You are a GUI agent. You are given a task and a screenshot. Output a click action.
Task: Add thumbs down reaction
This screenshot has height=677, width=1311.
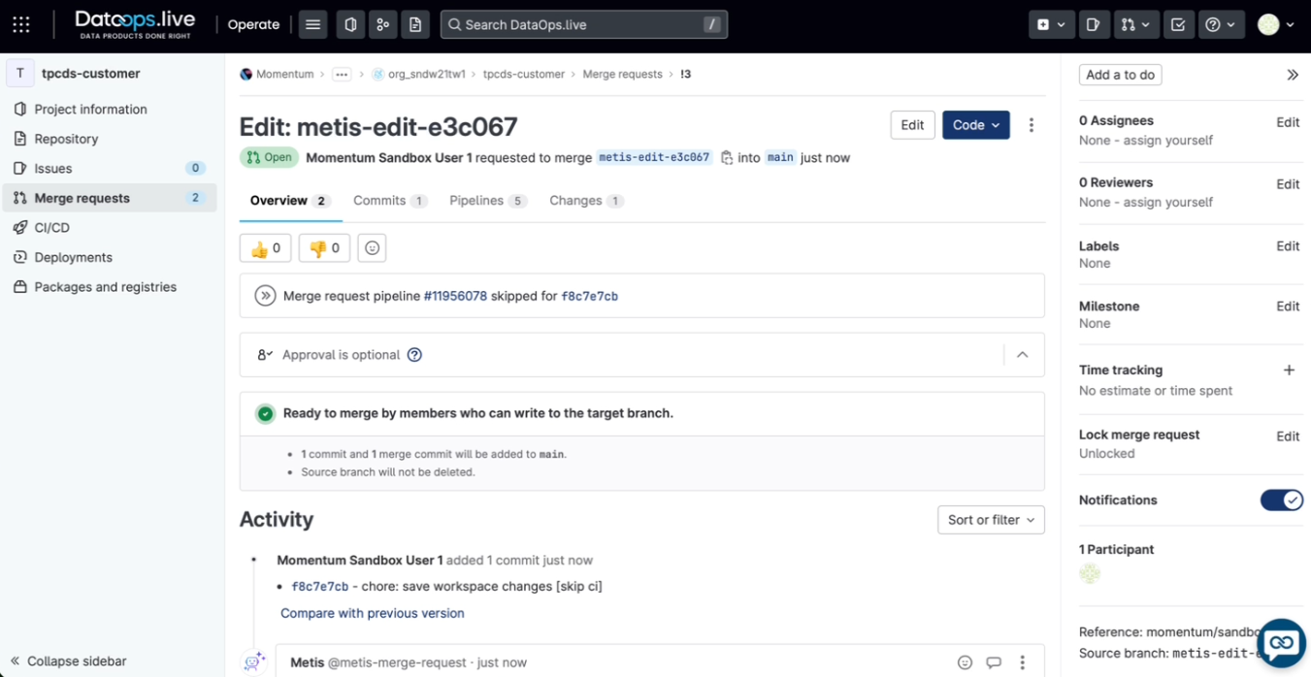324,248
